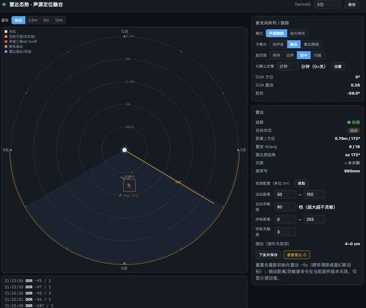Viewport: 366px width, 308px height.
Task: Select 声源跟踪 mode
Action: click(x=276, y=33)
